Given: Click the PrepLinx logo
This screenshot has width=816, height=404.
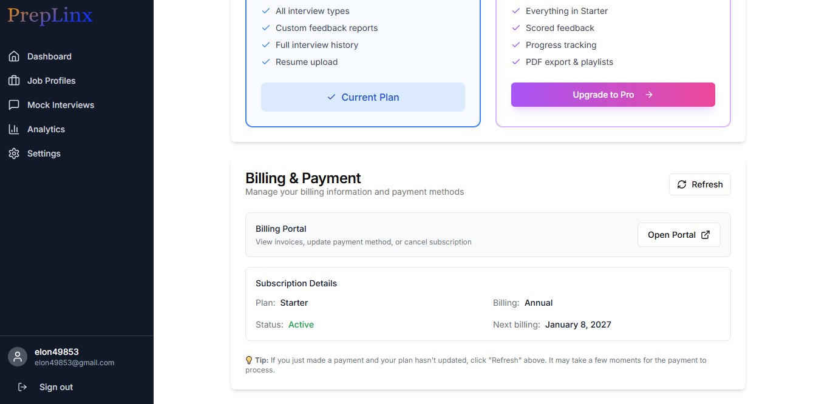Looking at the screenshot, I should (50, 16).
